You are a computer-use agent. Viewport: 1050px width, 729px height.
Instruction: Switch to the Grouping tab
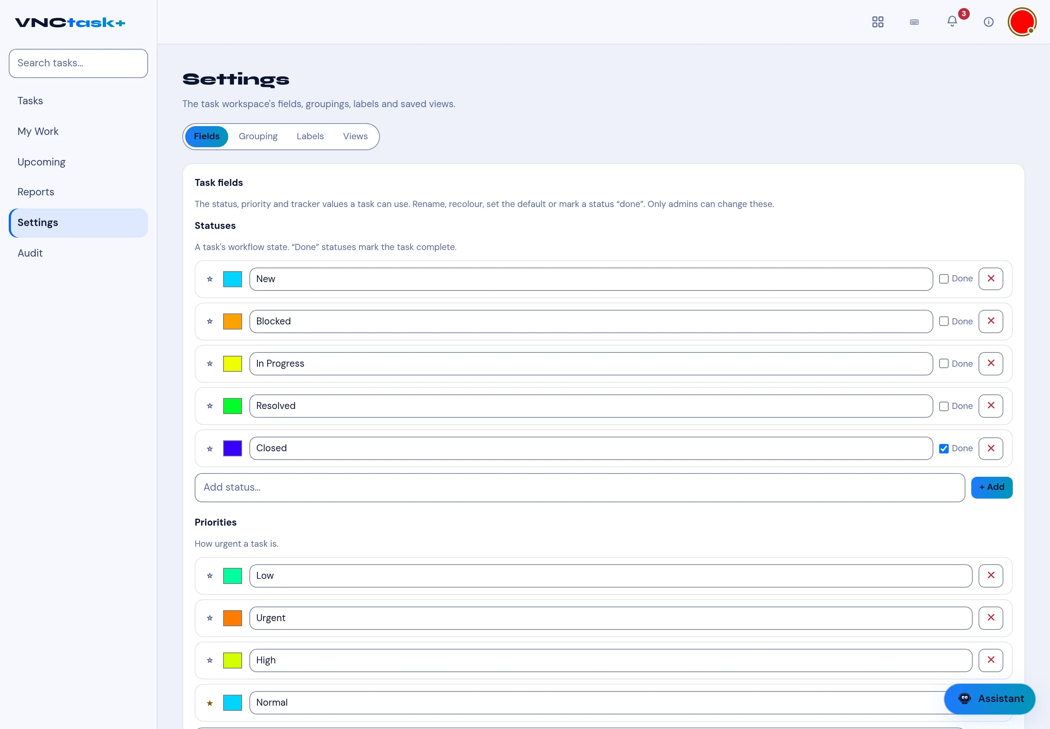click(258, 136)
